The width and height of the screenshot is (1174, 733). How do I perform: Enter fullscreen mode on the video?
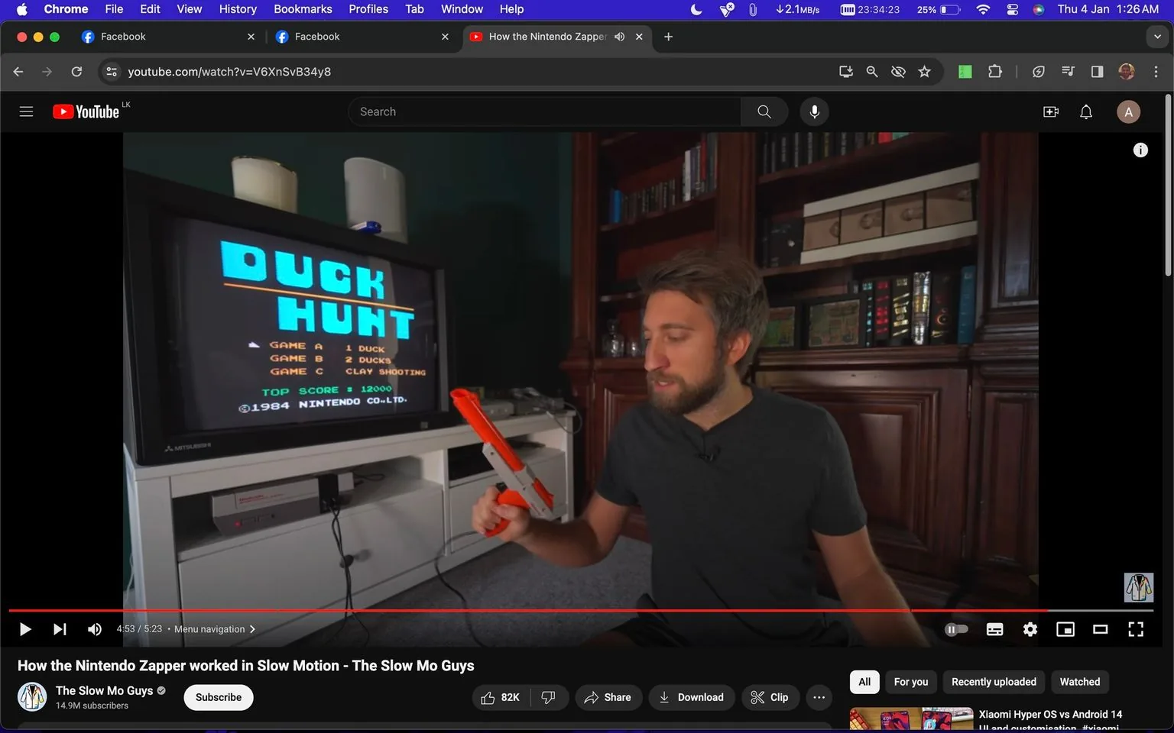(1136, 628)
